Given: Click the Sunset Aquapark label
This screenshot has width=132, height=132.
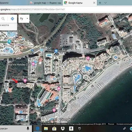Looking at the screenshot, I should click(10, 31).
